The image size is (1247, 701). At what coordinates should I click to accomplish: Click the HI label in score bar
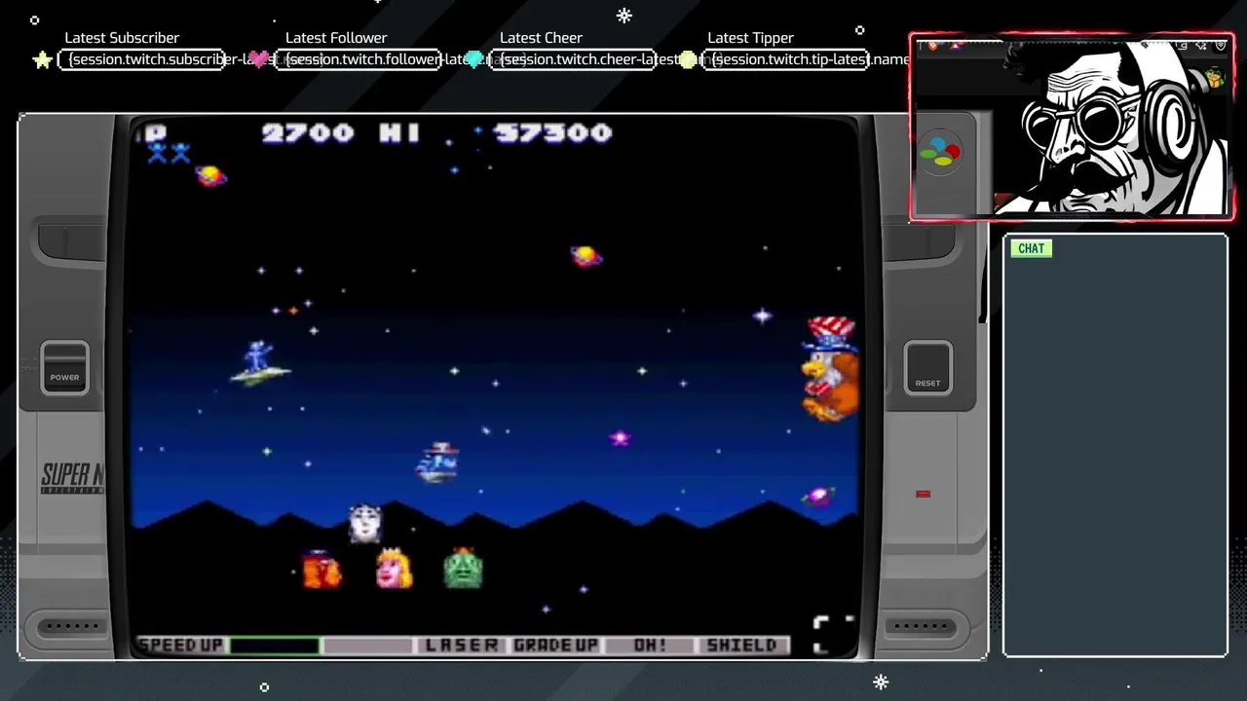[x=399, y=133]
